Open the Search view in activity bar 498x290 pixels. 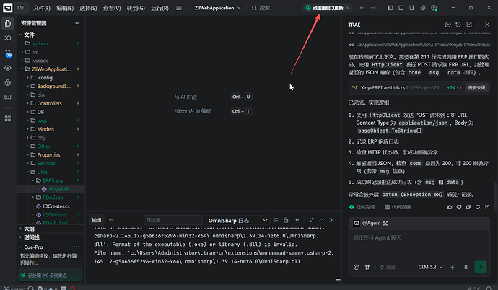point(8,38)
